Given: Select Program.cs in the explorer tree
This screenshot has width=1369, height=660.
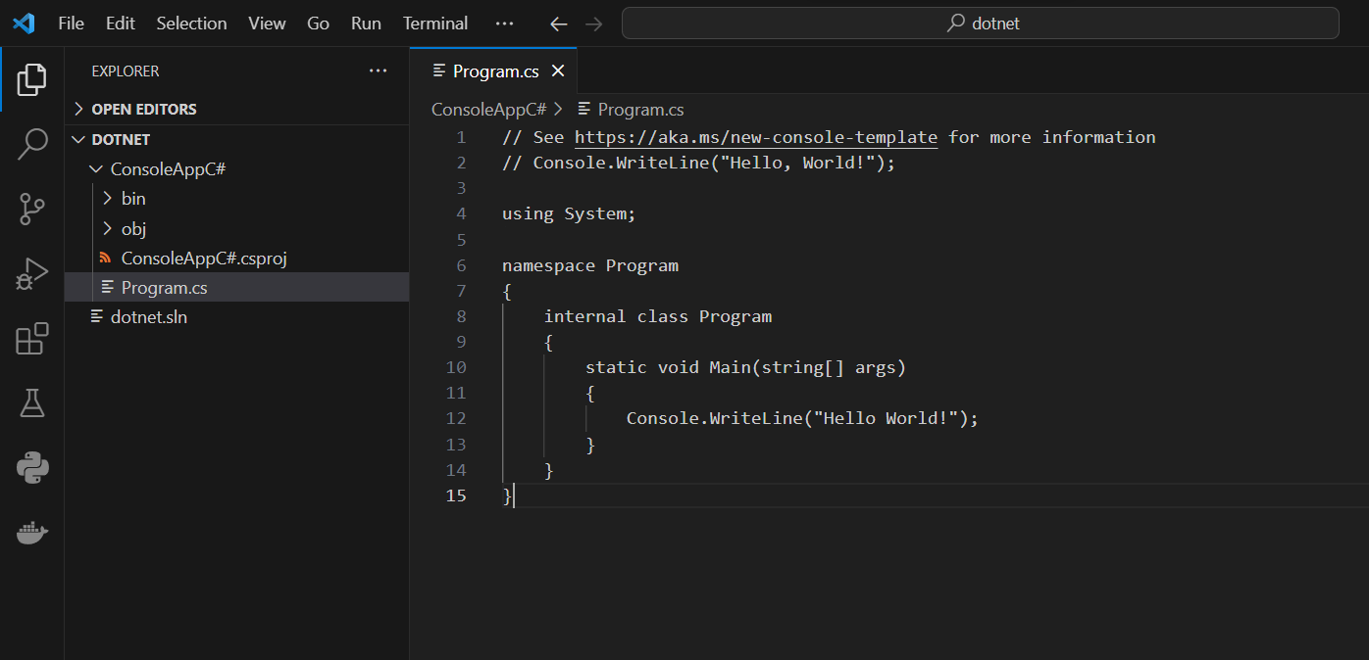Looking at the screenshot, I should coord(236,288).
